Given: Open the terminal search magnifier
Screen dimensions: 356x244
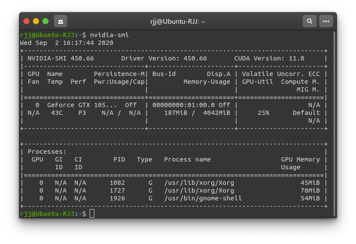Looking at the screenshot, I should click(x=310, y=21).
